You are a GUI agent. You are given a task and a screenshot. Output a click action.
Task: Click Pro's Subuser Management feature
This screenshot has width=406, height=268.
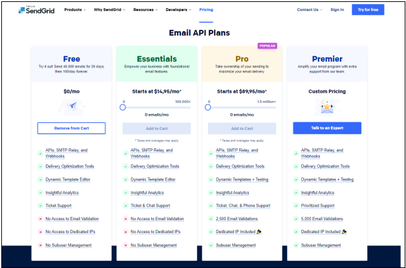click(x=235, y=245)
